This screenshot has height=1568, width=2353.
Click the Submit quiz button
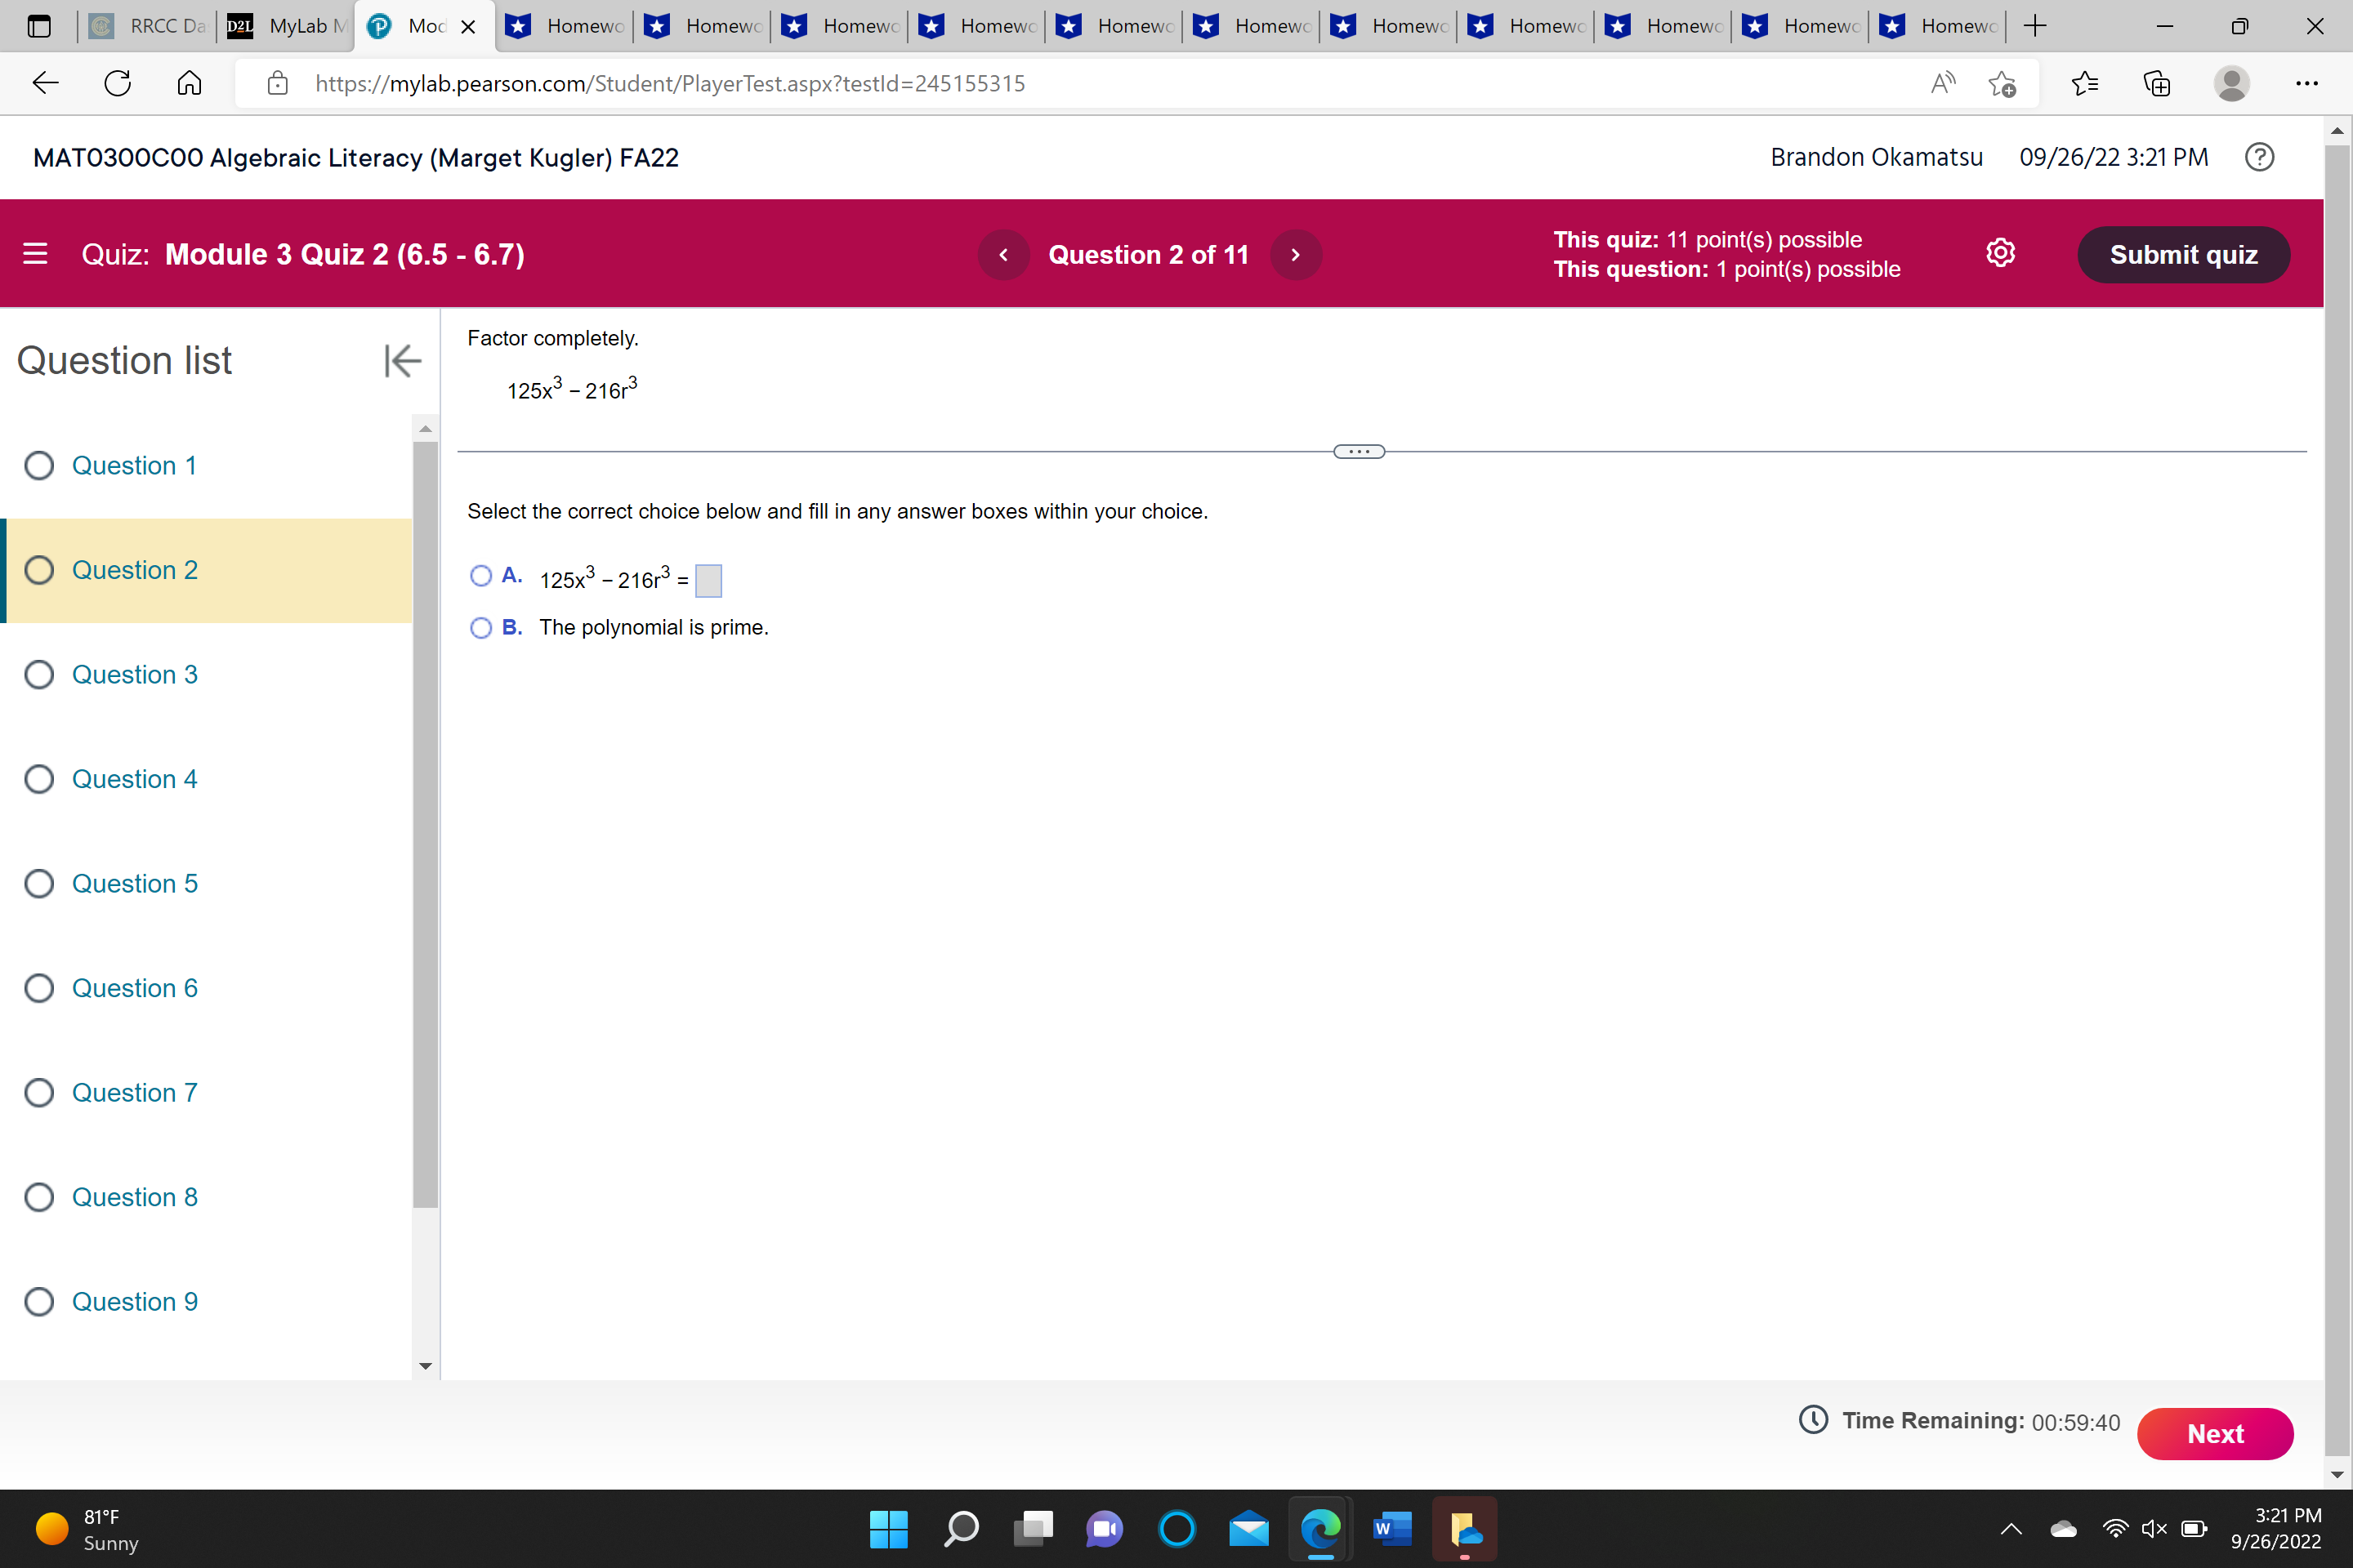[x=2183, y=255]
